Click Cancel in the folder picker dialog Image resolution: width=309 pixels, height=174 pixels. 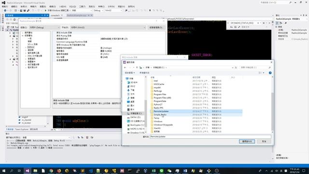coord(264,142)
